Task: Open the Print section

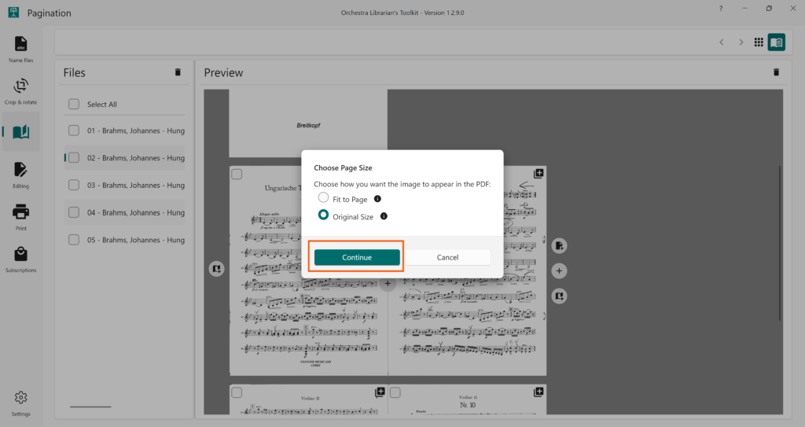Action: tap(21, 215)
